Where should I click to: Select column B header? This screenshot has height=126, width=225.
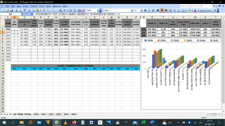click(x=14, y=17)
